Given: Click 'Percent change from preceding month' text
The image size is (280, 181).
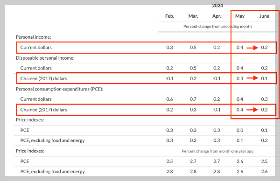Looking at the screenshot, I should click(217, 27).
